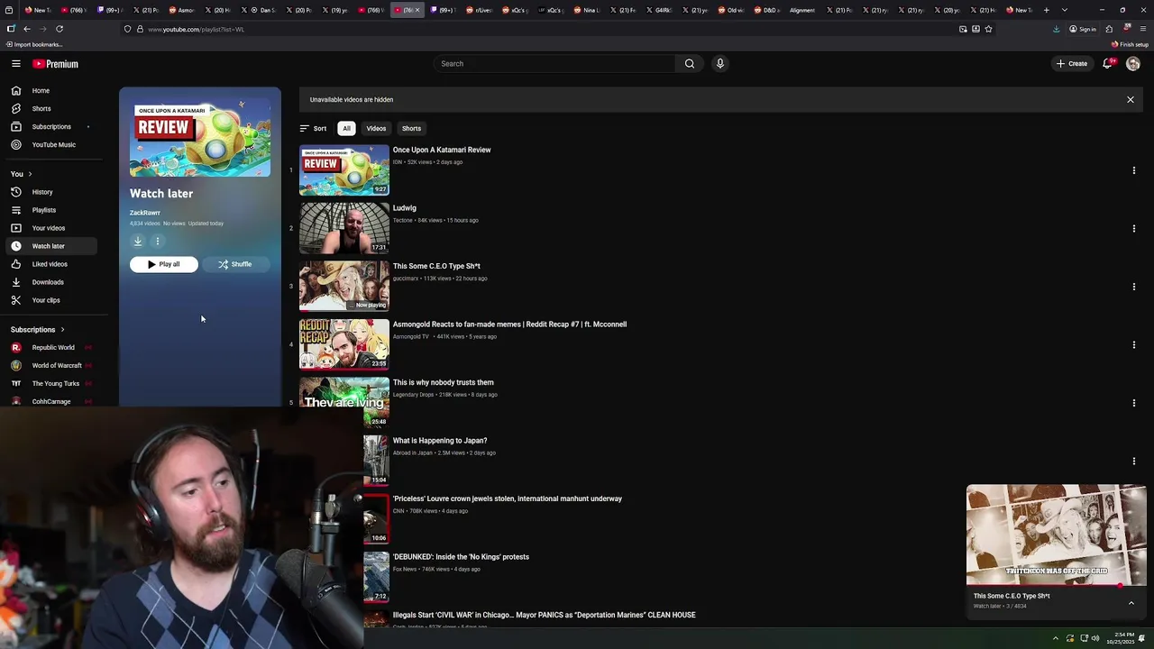Click the playlist hero Katamari thumbnail
The image size is (1154, 649).
pyautogui.click(x=199, y=138)
